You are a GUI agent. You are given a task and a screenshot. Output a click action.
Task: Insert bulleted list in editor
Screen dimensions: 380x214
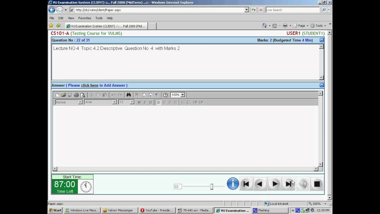[x=189, y=102]
